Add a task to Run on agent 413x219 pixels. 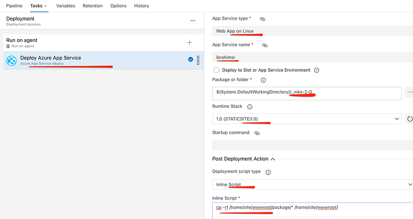coord(190,42)
